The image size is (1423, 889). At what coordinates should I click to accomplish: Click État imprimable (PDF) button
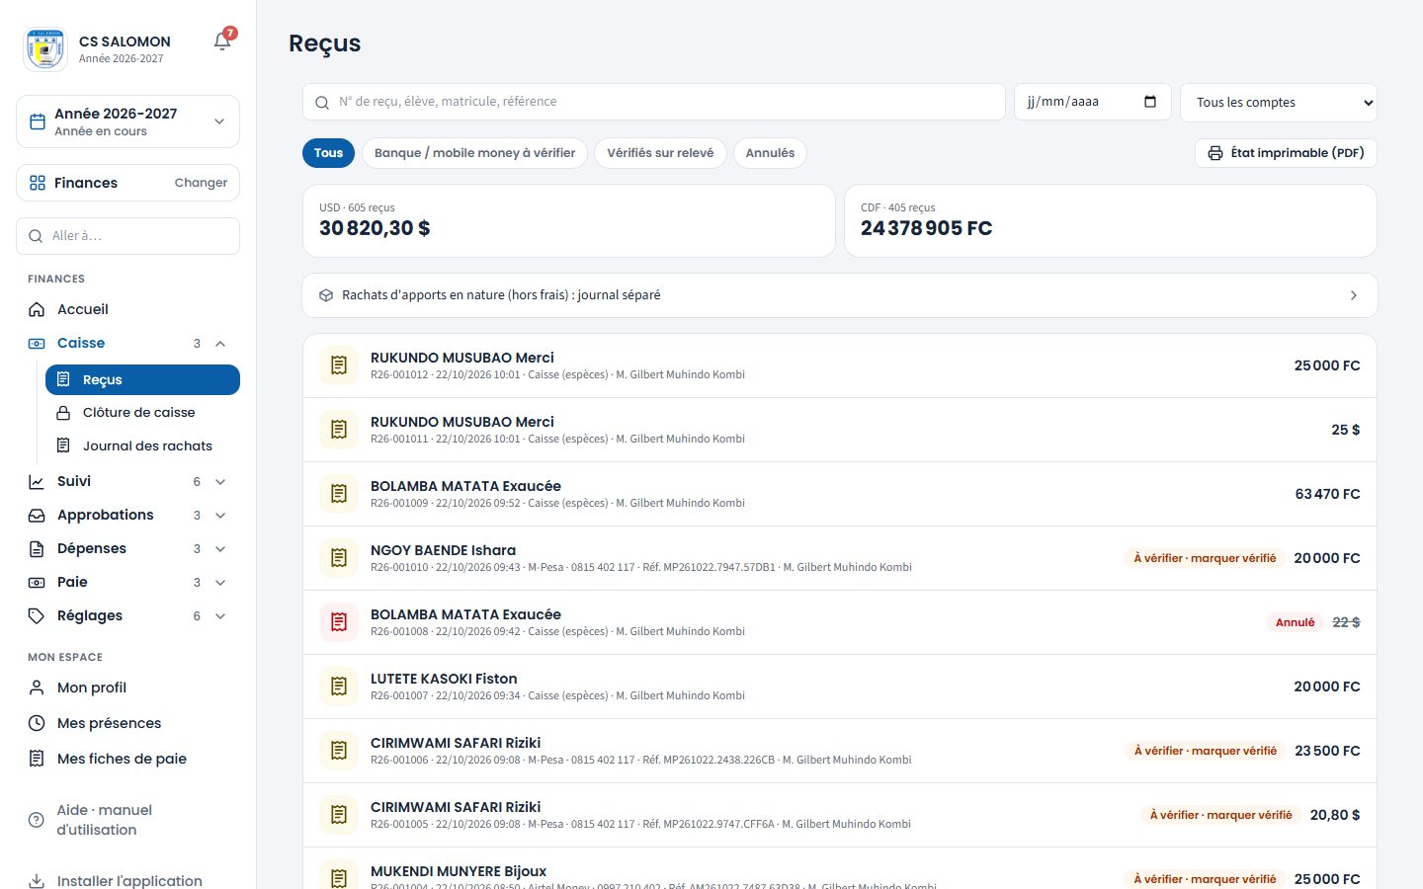point(1286,153)
